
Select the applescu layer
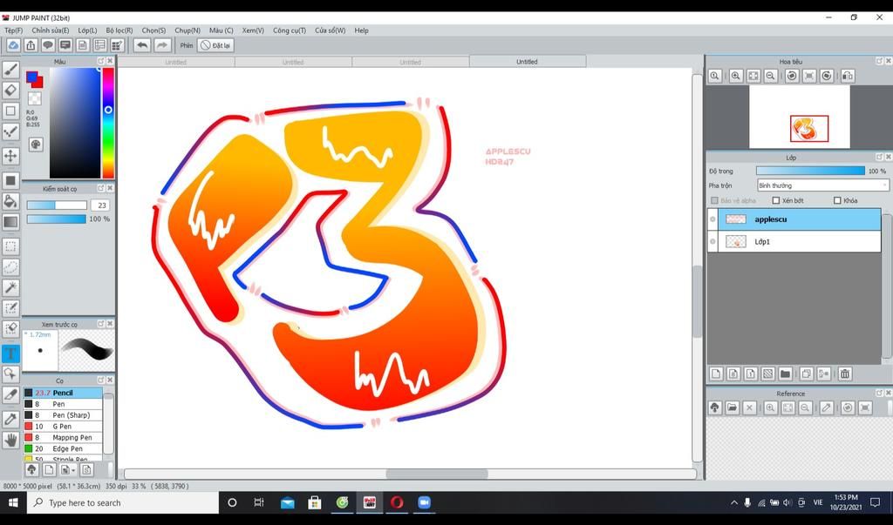(x=799, y=219)
